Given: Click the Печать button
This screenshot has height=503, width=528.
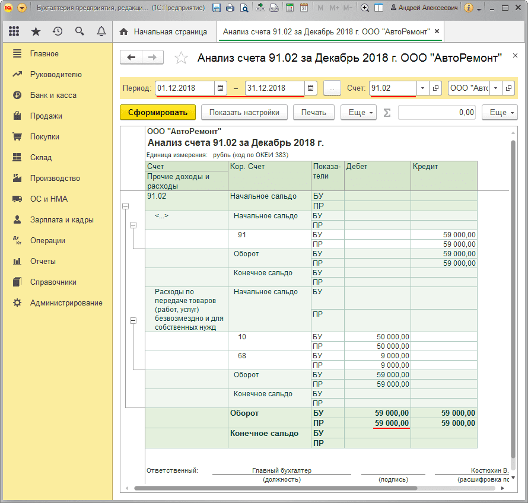Looking at the screenshot, I should coord(313,113).
